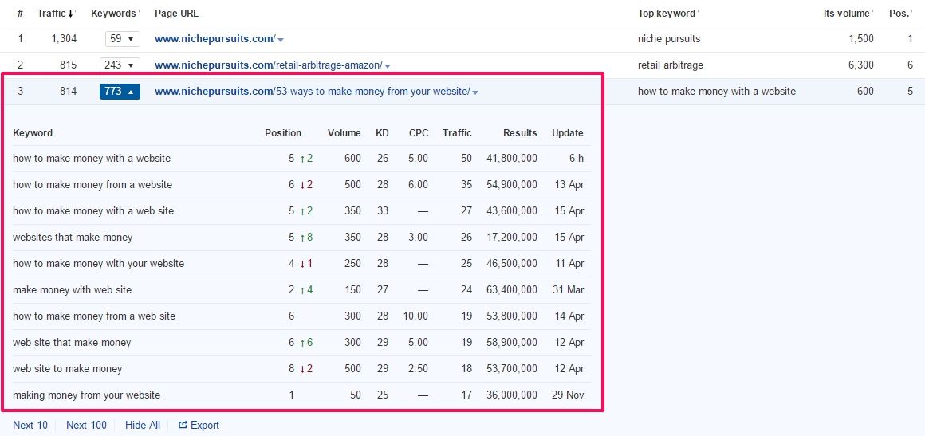Select keyword 'web site that make money'

[x=72, y=342]
